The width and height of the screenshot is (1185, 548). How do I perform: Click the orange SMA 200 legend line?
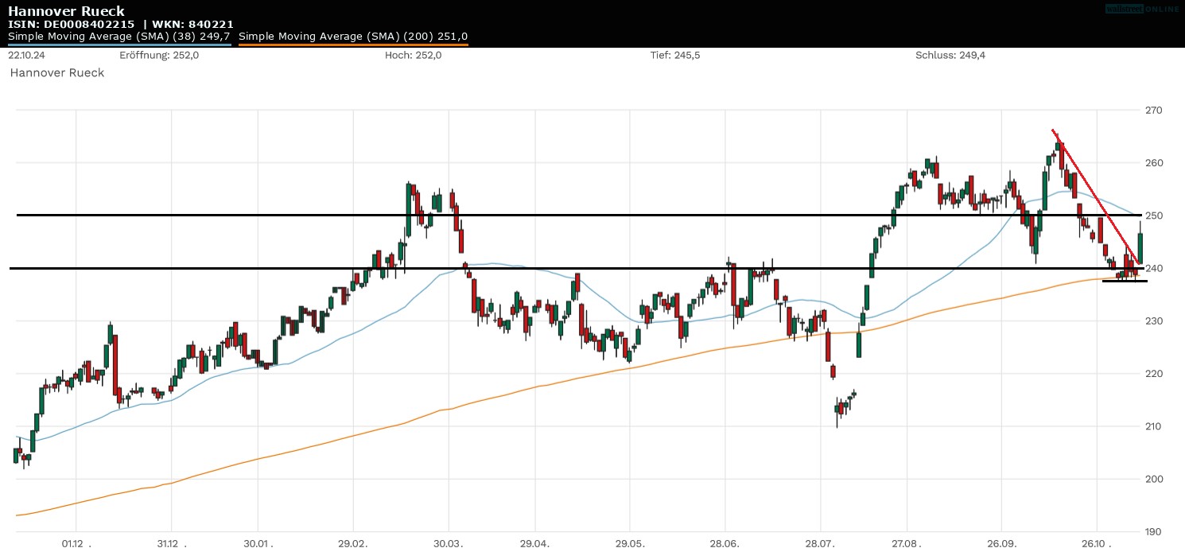(x=353, y=45)
